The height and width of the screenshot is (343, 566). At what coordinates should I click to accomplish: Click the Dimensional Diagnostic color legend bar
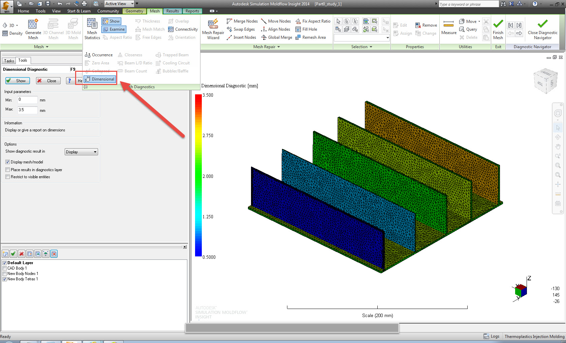[198, 175]
